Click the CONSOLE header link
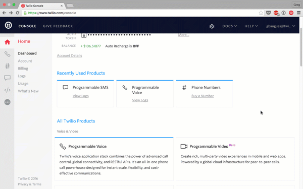303x189 pixels. [x=27, y=26]
